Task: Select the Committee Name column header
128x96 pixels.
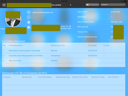Action: (16, 45)
